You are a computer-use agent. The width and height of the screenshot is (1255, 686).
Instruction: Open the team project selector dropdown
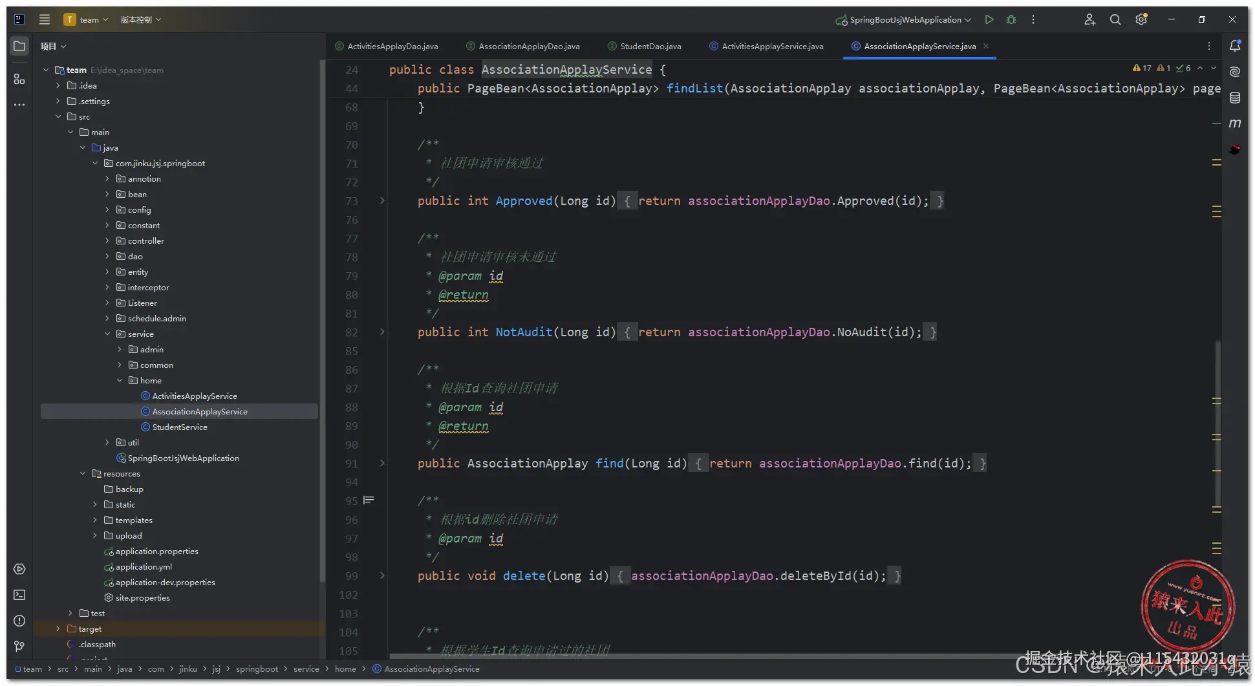pyautogui.click(x=86, y=19)
